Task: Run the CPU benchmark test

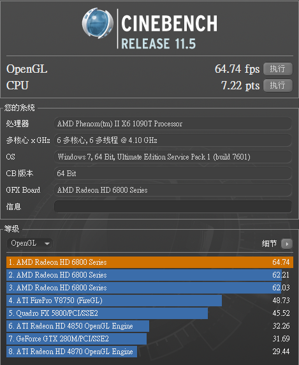Action: tap(278, 86)
